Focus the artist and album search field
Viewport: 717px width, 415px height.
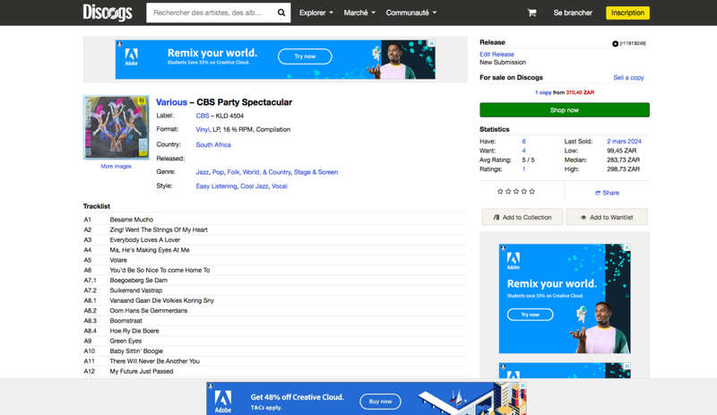coord(212,13)
